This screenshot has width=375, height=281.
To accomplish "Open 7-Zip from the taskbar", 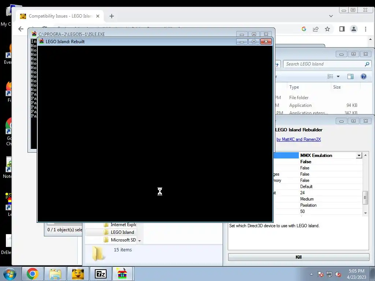I will click(x=101, y=274).
